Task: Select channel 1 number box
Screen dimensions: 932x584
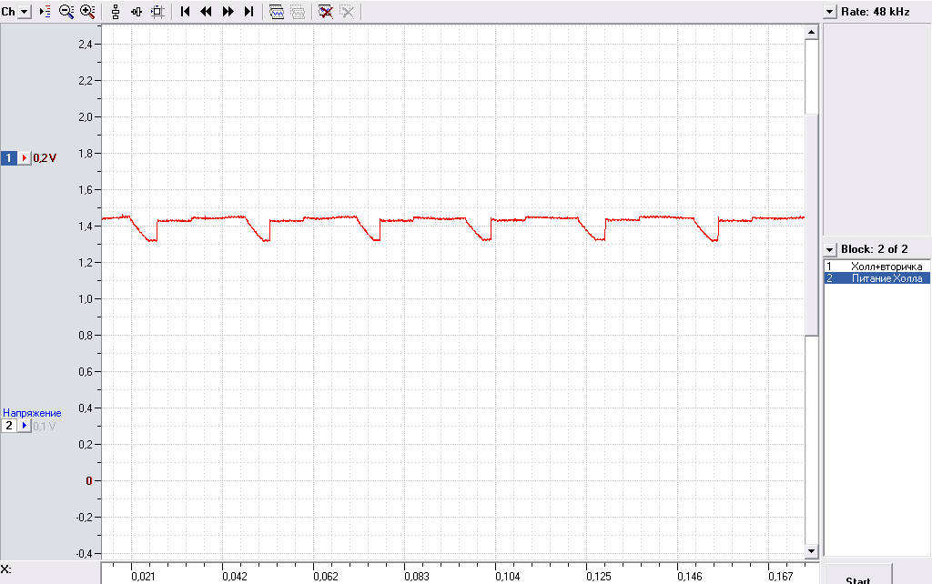Action: pos(9,158)
